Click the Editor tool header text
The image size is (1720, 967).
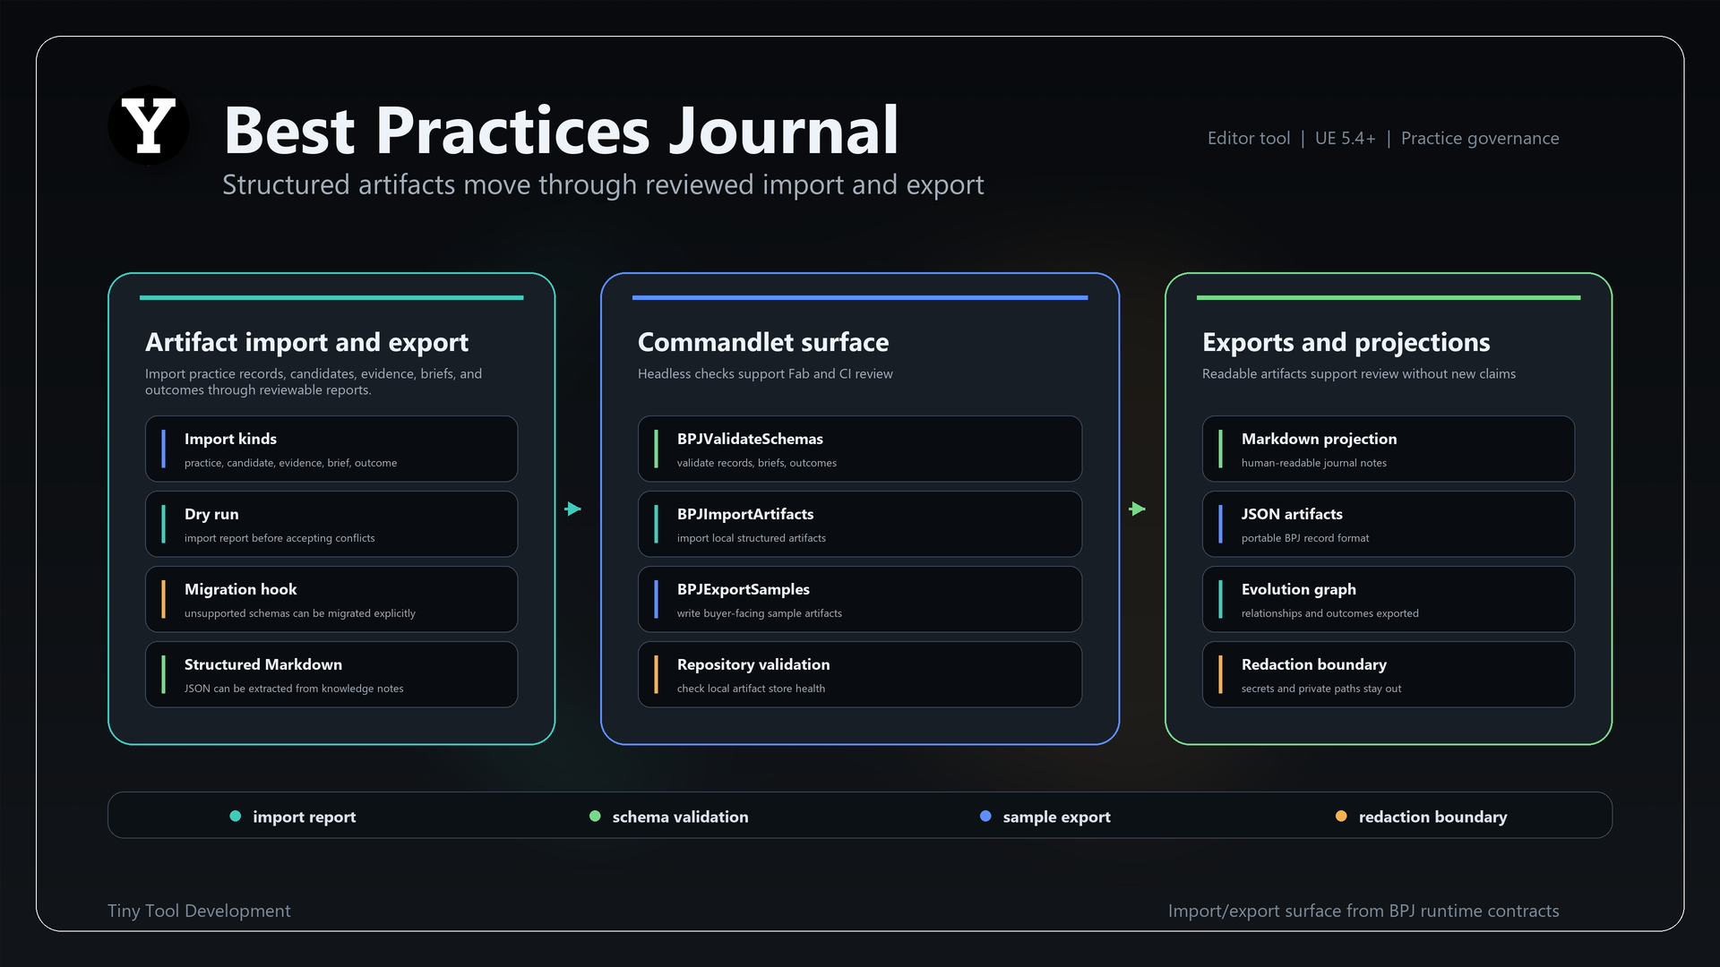pos(1249,138)
